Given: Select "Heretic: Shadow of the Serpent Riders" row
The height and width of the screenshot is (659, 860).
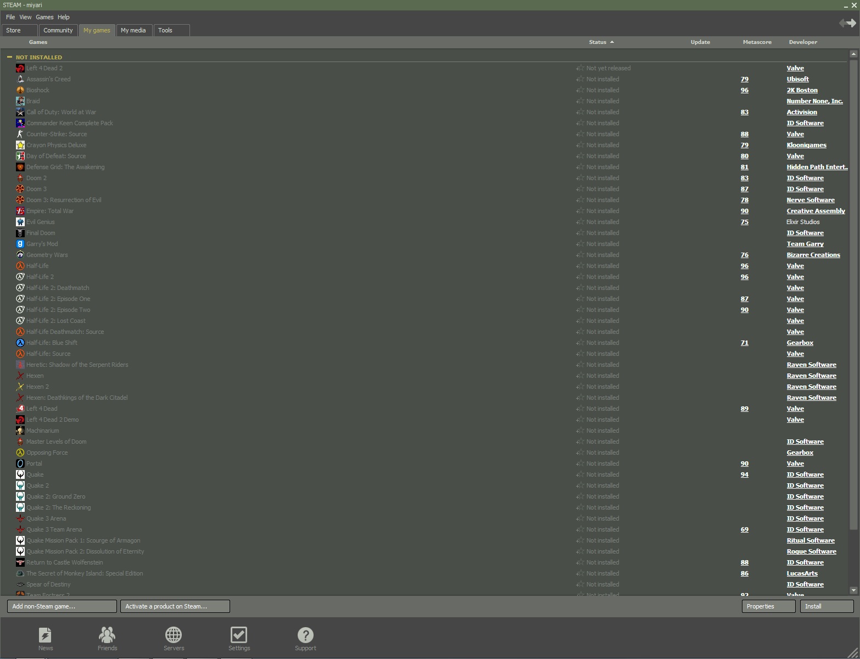Looking at the screenshot, I should (x=431, y=365).
